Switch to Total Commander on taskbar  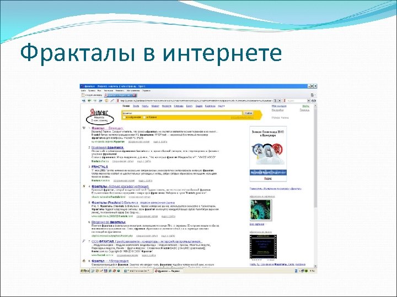[138, 271]
